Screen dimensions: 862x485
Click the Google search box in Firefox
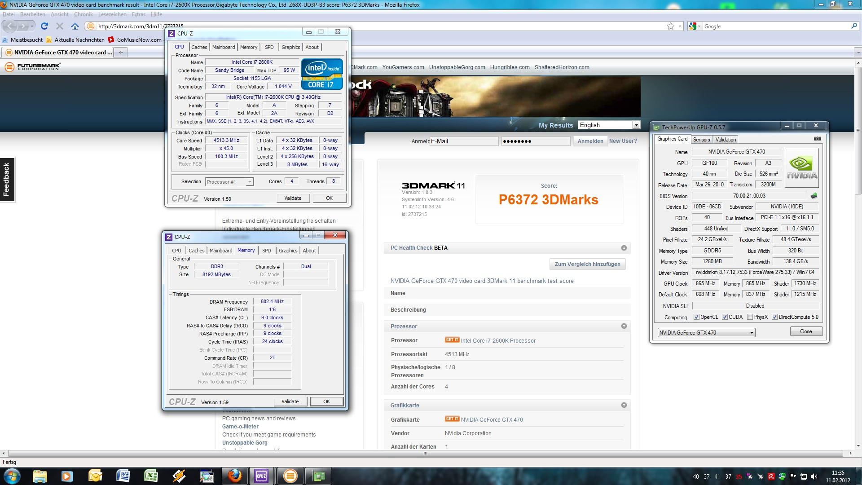[x=775, y=26]
